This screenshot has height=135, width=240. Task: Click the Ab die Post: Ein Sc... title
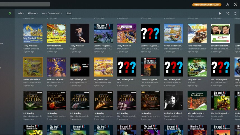(x=56, y=82)
